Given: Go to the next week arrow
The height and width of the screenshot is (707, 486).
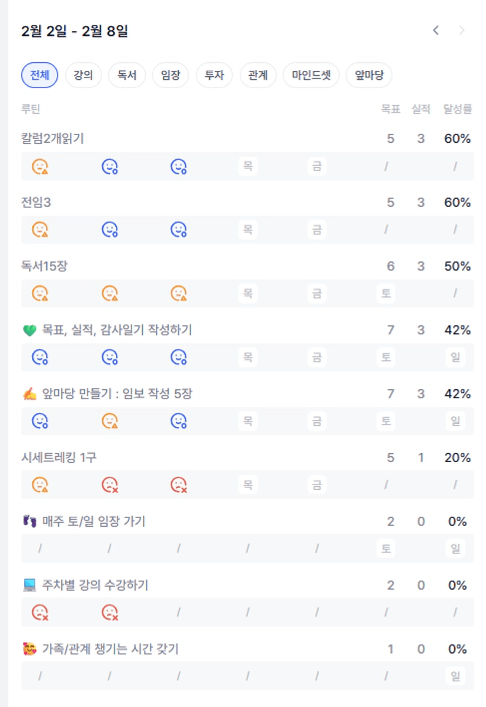Looking at the screenshot, I should pyautogui.click(x=462, y=31).
